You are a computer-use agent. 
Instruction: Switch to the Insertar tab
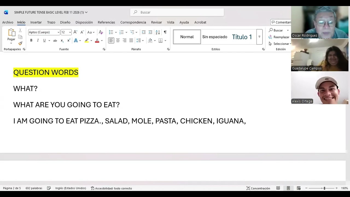36,22
